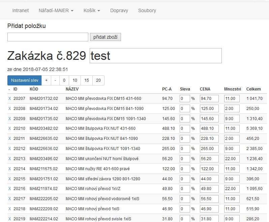Remove row 20207 with its X icon
The width and height of the screenshot is (269, 222).
coord(9,99)
